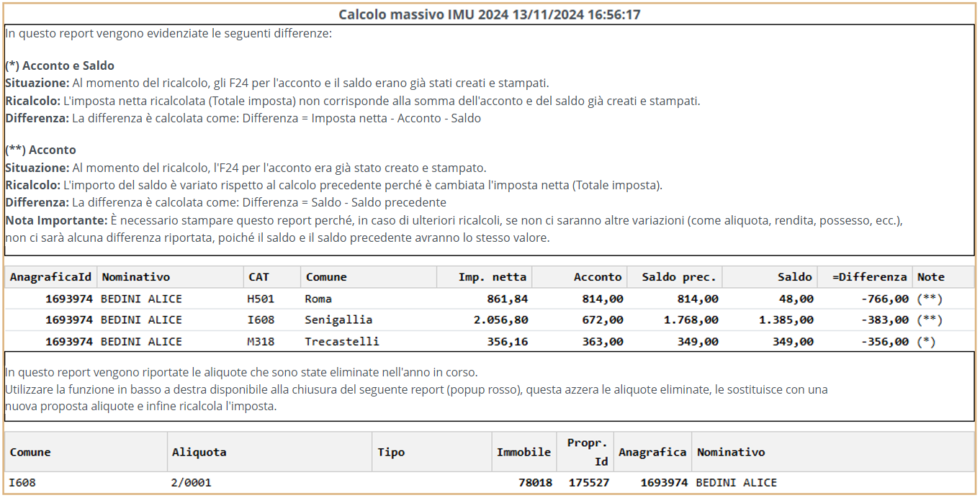This screenshot has height=498, width=980.
Task: Click the 2.056,80 net tax value
Action: tap(500, 320)
